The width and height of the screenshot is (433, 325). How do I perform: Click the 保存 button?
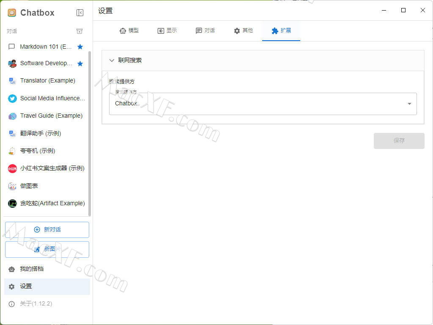399,141
